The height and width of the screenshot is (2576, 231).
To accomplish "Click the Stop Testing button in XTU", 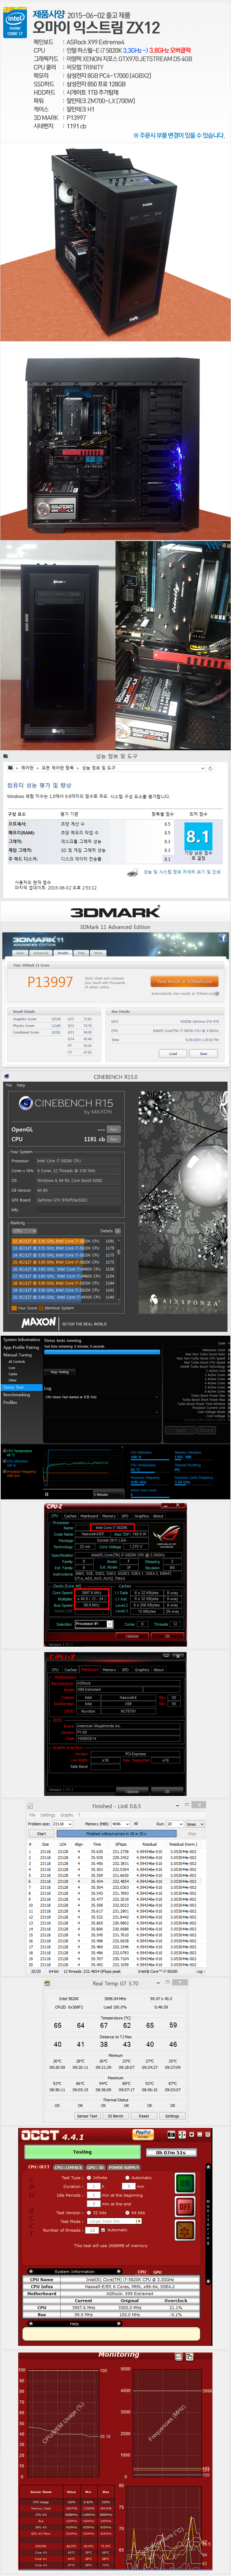I will [60, 1372].
